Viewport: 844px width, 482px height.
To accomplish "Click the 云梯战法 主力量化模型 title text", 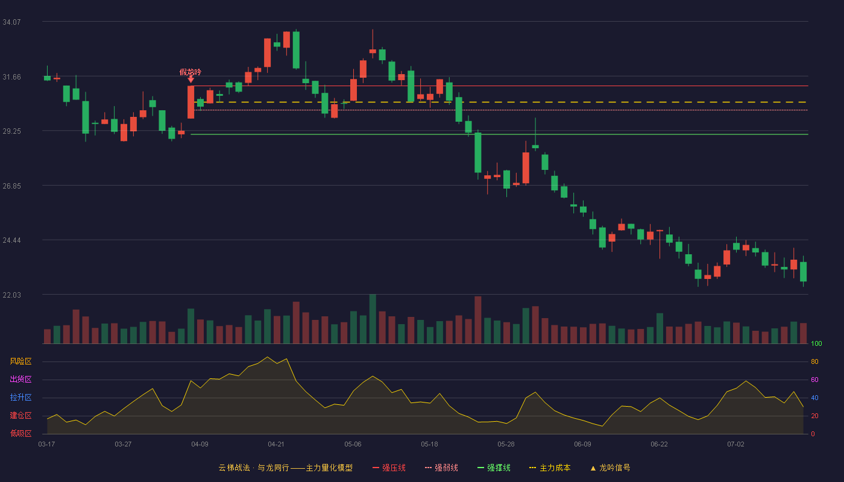I will tap(285, 468).
